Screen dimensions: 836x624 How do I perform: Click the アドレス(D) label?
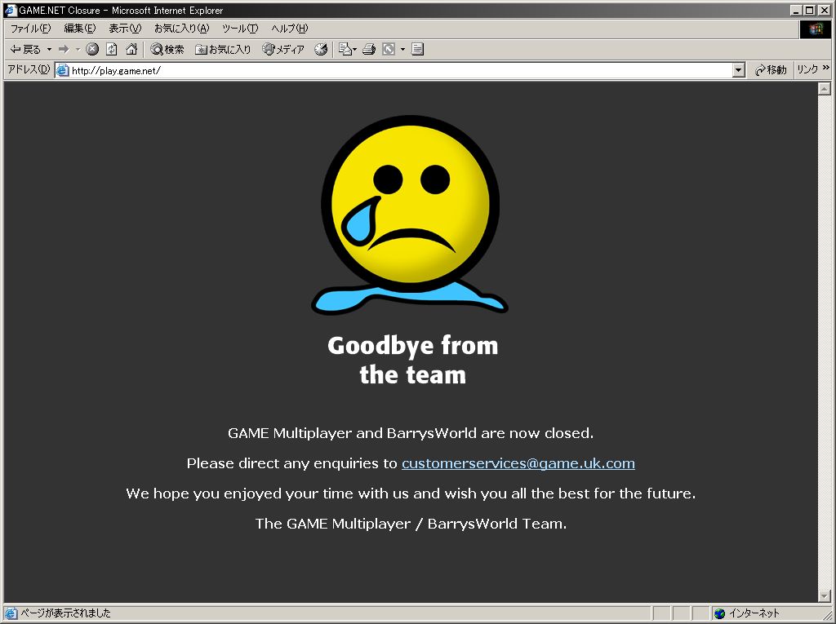(x=29, y=69)
